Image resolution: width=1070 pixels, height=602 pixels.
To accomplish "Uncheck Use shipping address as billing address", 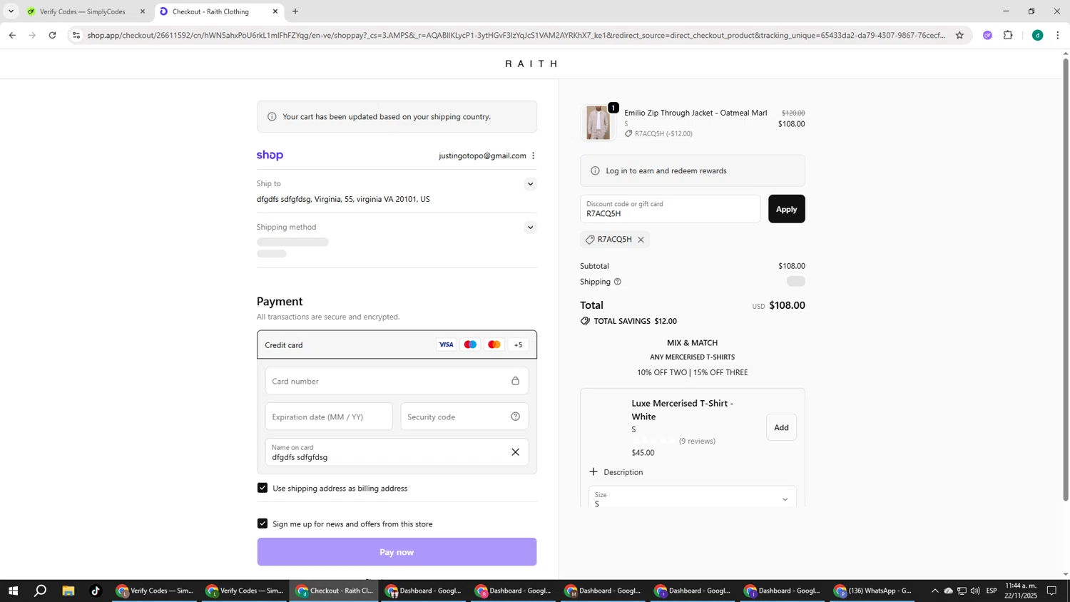I will click(x=263, y=488).
